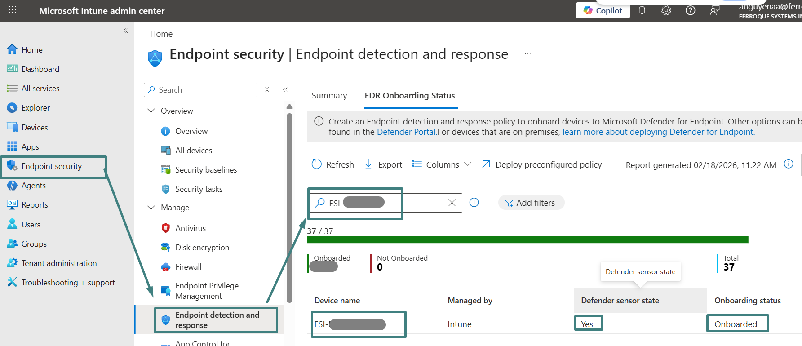Click the help question mark icon
Viewport: 802px width, 346px height.
690,10
